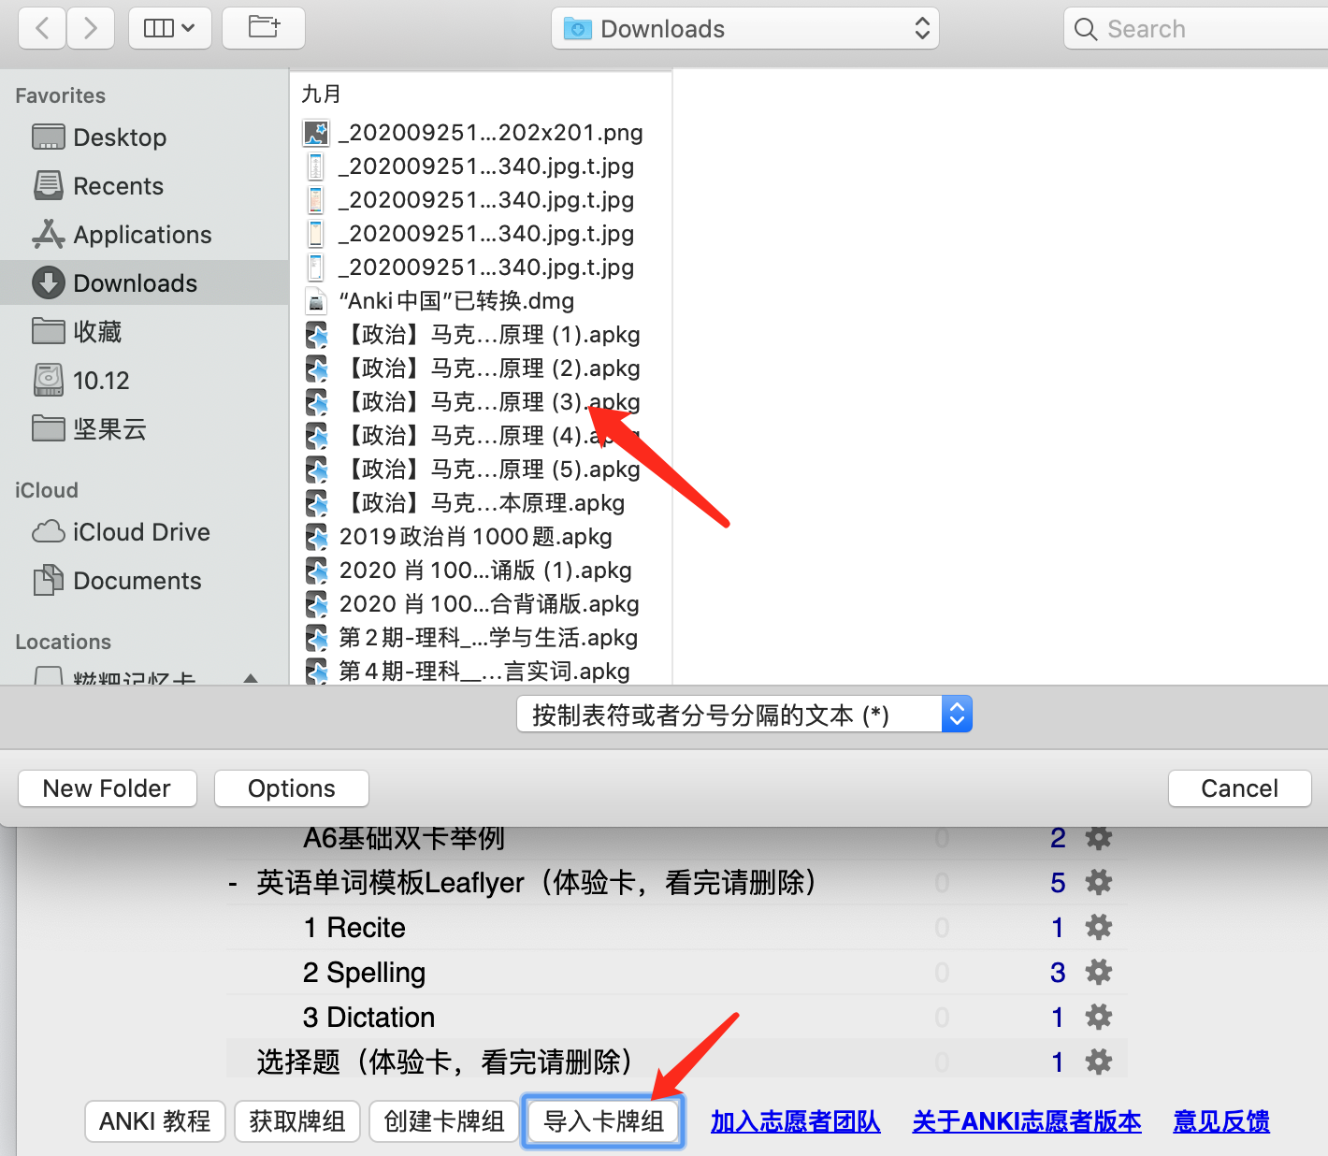Screen dimensions: 1328x1156
Task: Go back with the left chevron button
Action: [x=42, y=28]
